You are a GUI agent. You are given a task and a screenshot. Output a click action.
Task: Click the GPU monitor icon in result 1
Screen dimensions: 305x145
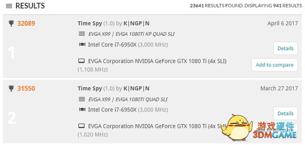(82, 61)
